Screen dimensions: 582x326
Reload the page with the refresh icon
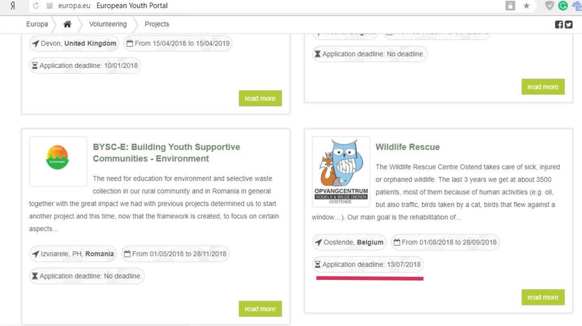(36, 6)
